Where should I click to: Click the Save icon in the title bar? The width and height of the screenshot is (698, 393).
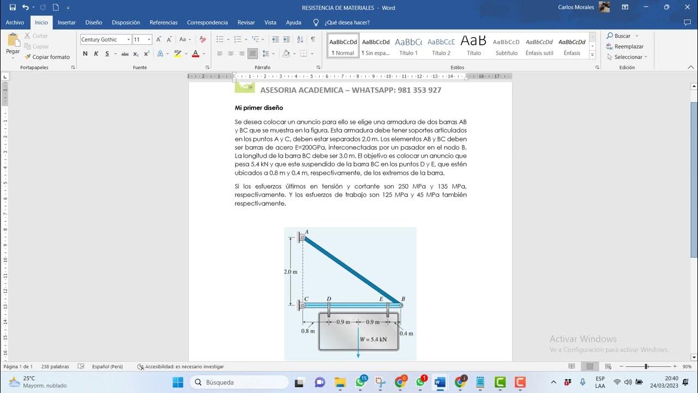13,8
